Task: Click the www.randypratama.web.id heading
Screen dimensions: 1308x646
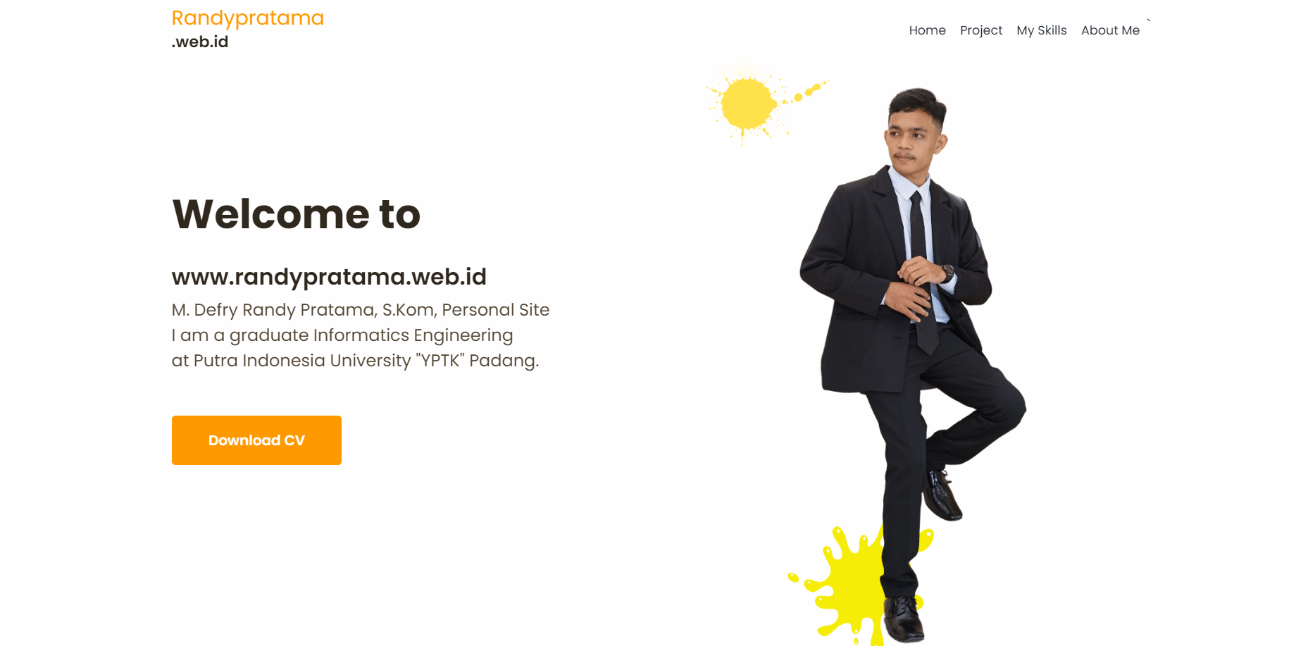Action: [329, 276]
